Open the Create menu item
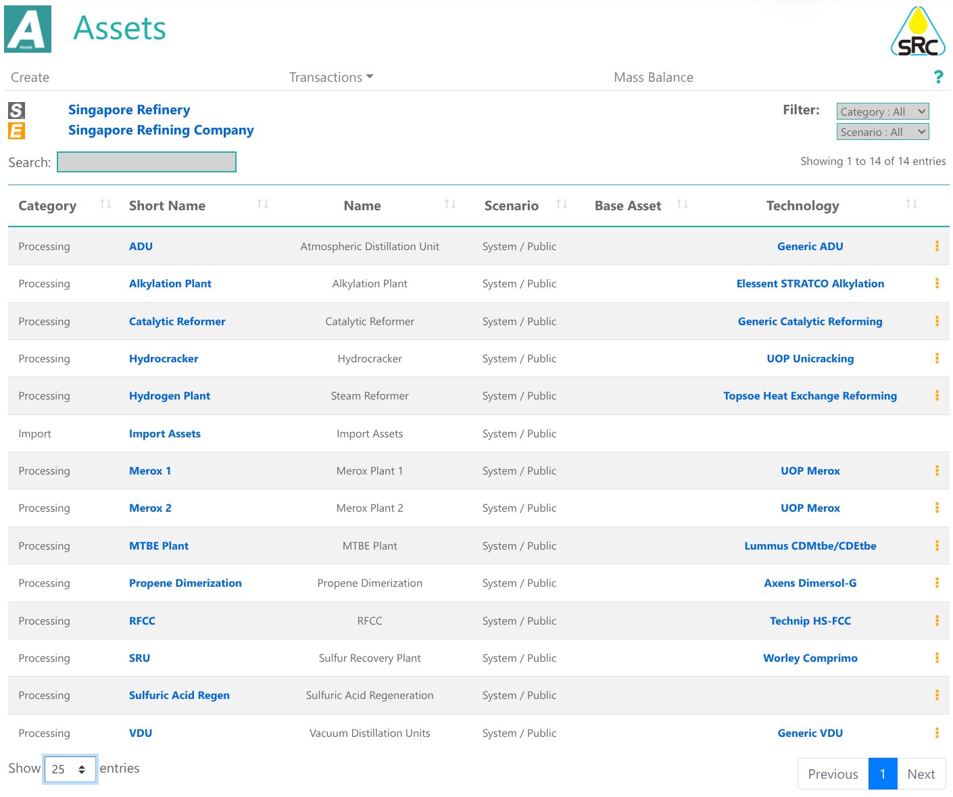953x797 pixels. (30, 77)
